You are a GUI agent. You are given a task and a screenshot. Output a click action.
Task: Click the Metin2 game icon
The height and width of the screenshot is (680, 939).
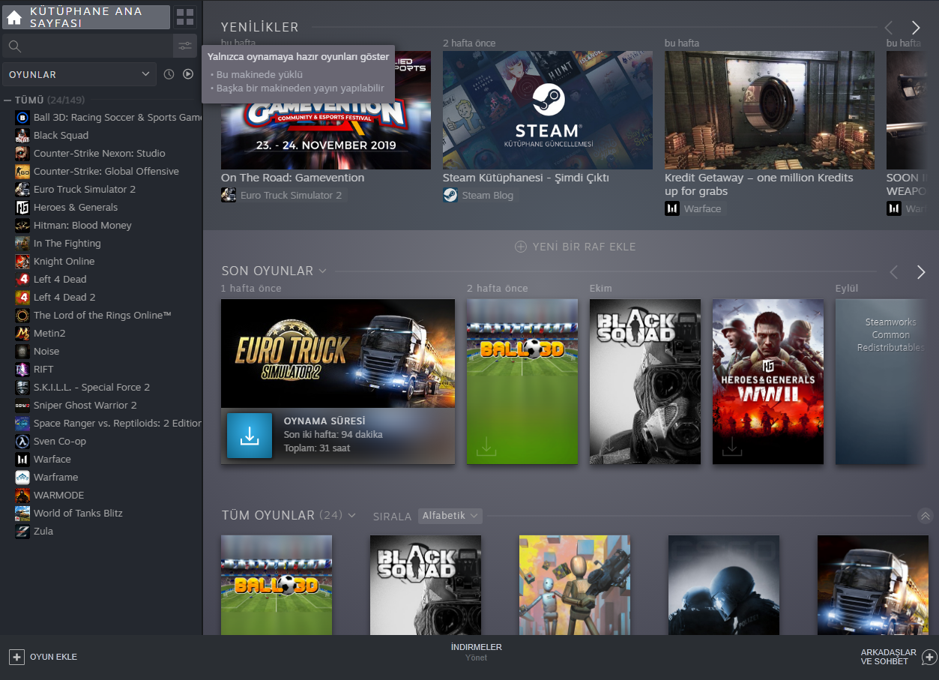(x=22, y=333)
